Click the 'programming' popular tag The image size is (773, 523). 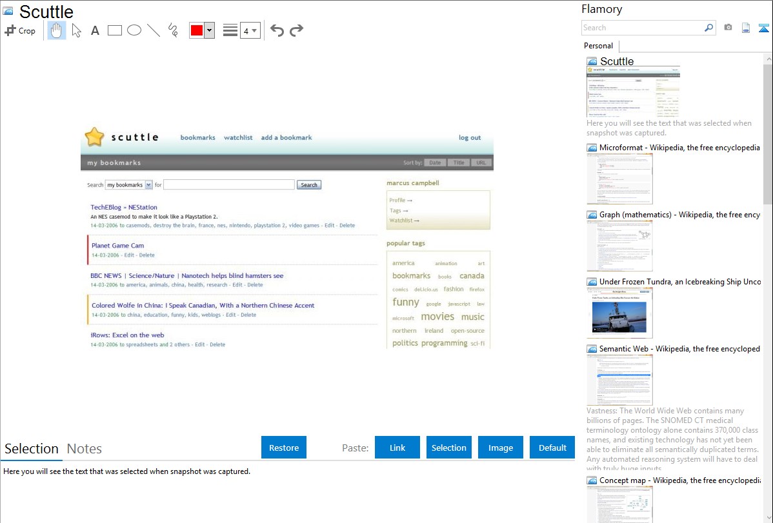click(x=444, y=343)
